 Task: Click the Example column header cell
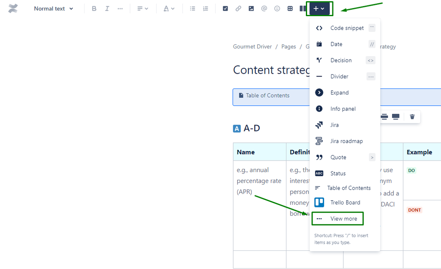(x=422, y=152)
